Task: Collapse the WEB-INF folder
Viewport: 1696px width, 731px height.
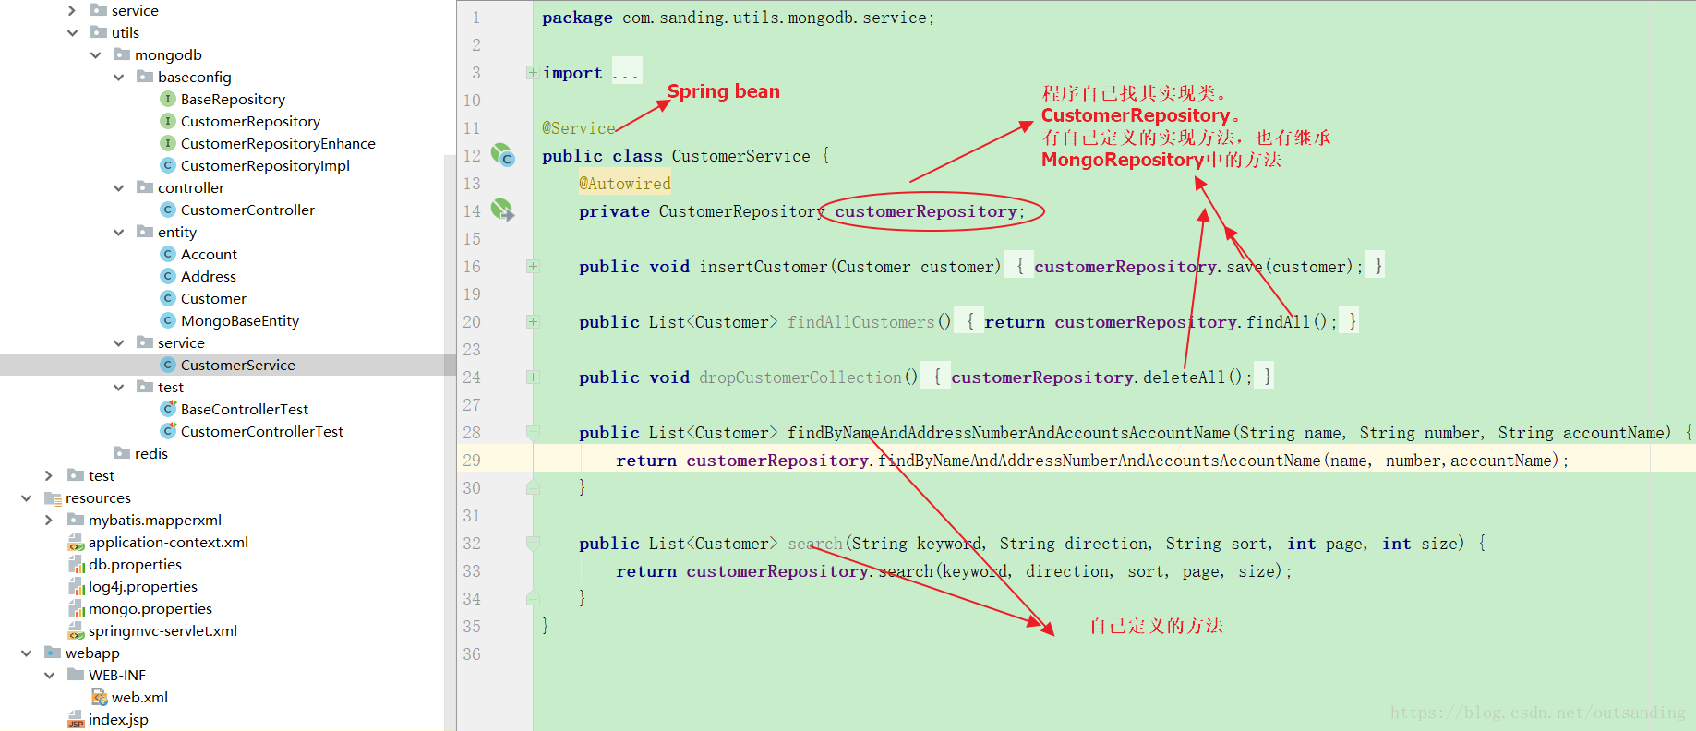Action: (x=49, y=675)
